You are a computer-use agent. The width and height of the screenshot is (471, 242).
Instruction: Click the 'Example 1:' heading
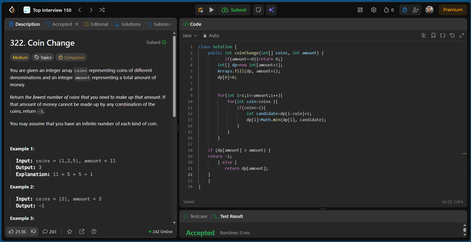pos(22,149)
